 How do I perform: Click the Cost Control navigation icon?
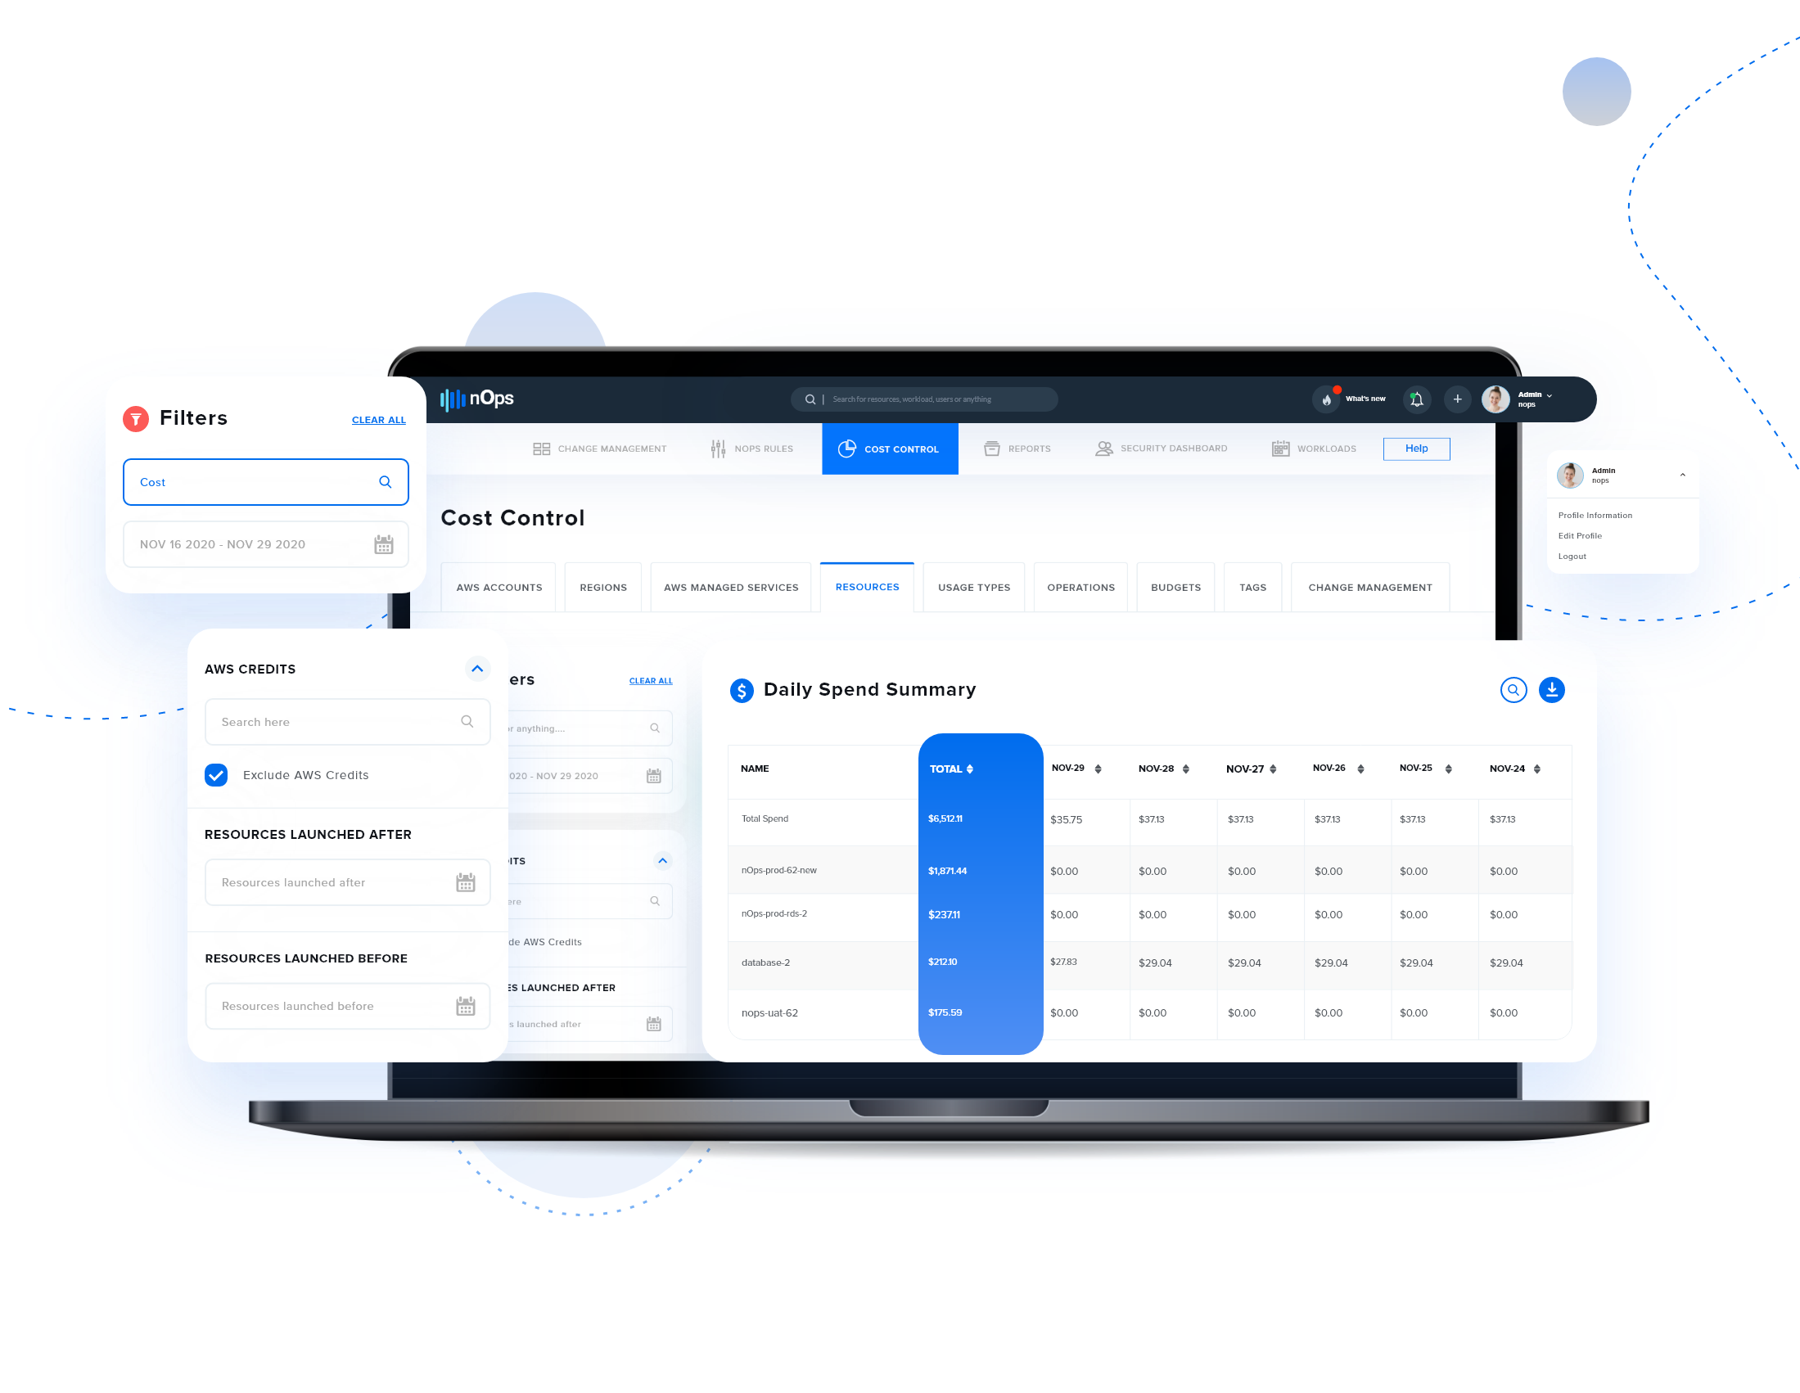[846, 449]
